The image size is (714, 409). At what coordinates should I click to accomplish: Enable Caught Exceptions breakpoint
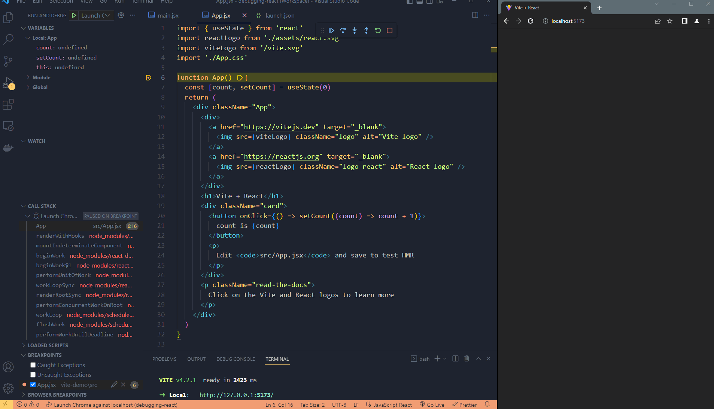coord(33,365)
